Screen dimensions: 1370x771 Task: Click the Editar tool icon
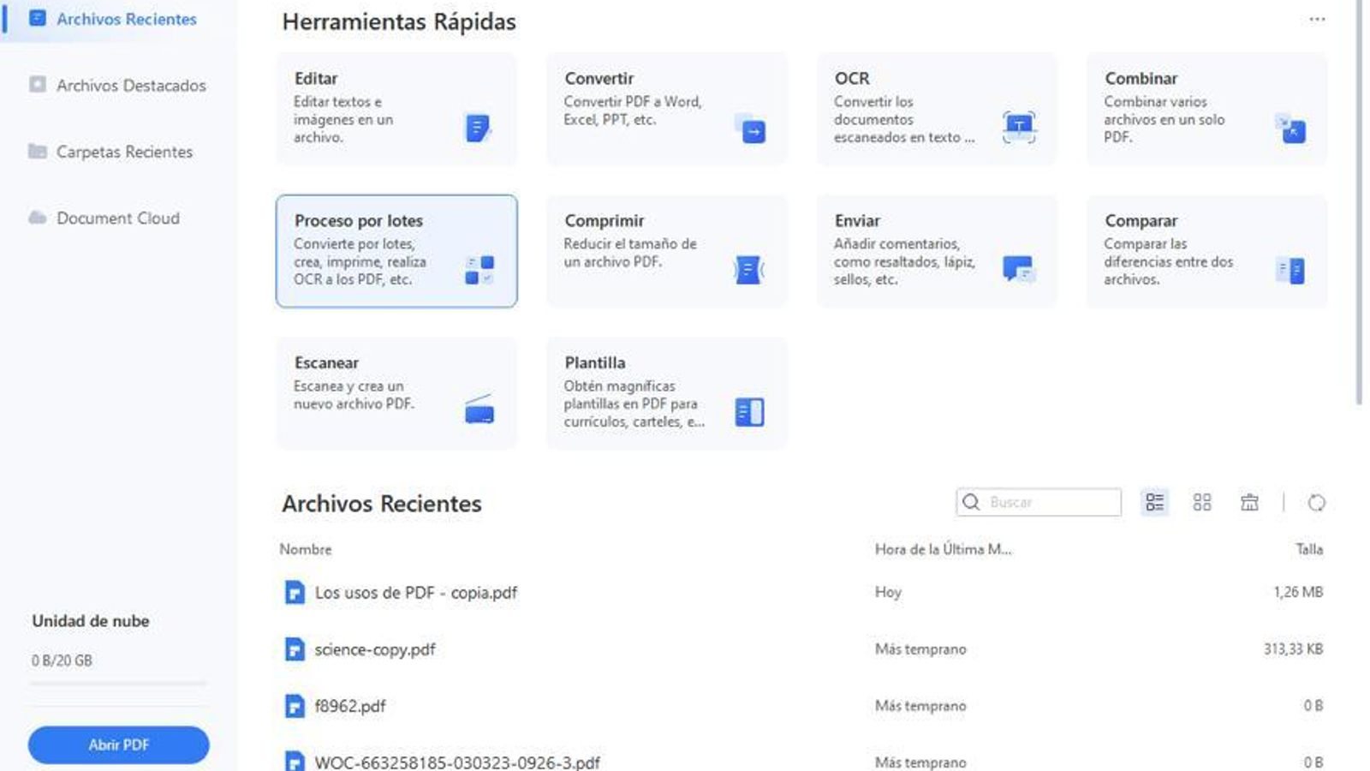point(477,128)
